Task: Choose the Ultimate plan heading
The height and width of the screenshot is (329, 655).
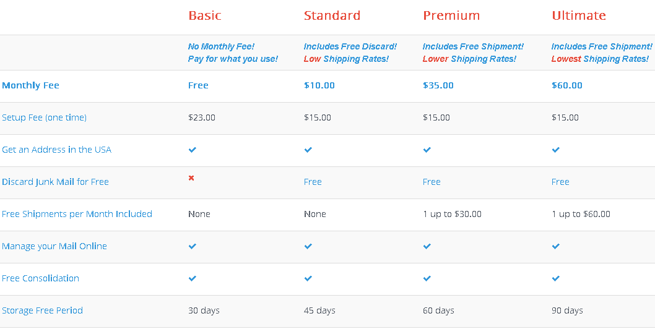Action: coord(579,15)
